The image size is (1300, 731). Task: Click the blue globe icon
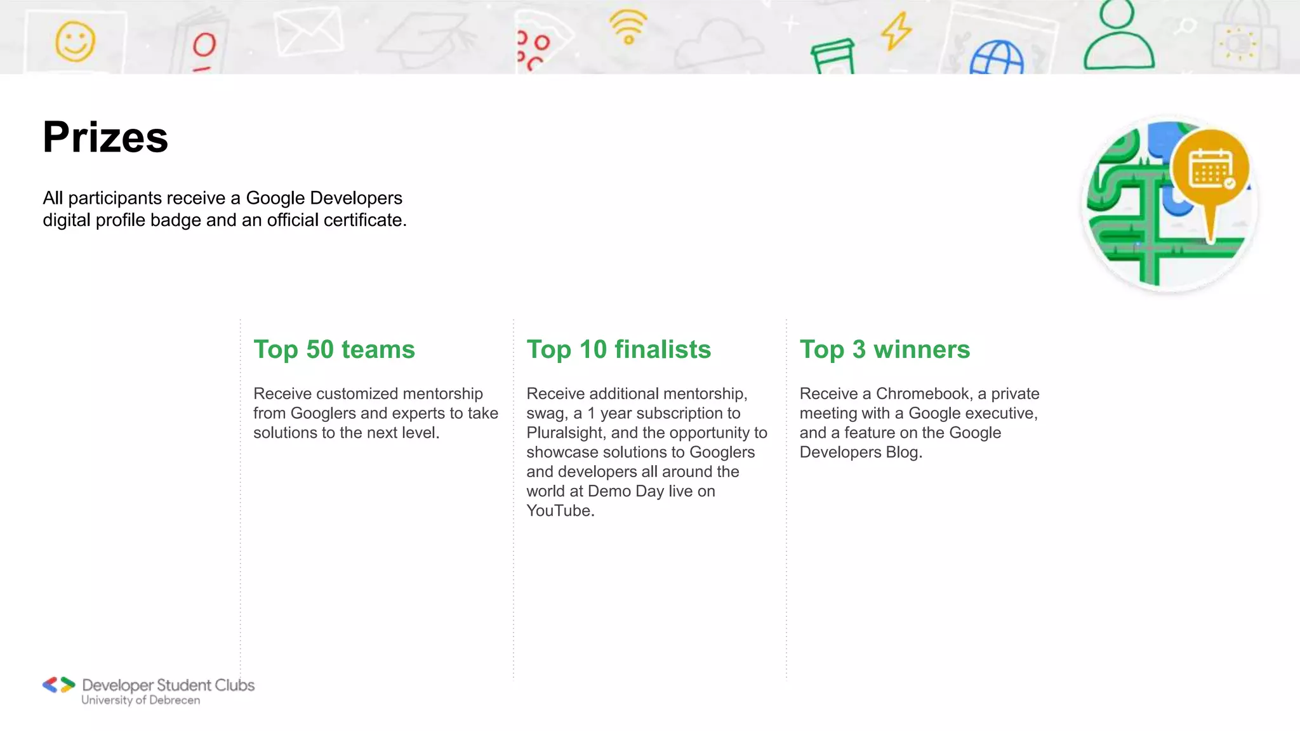[996, 58]
